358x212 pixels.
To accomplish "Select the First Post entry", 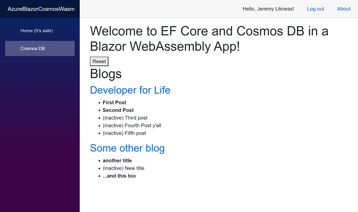I will pyautogui.click(x=114, y=103).
